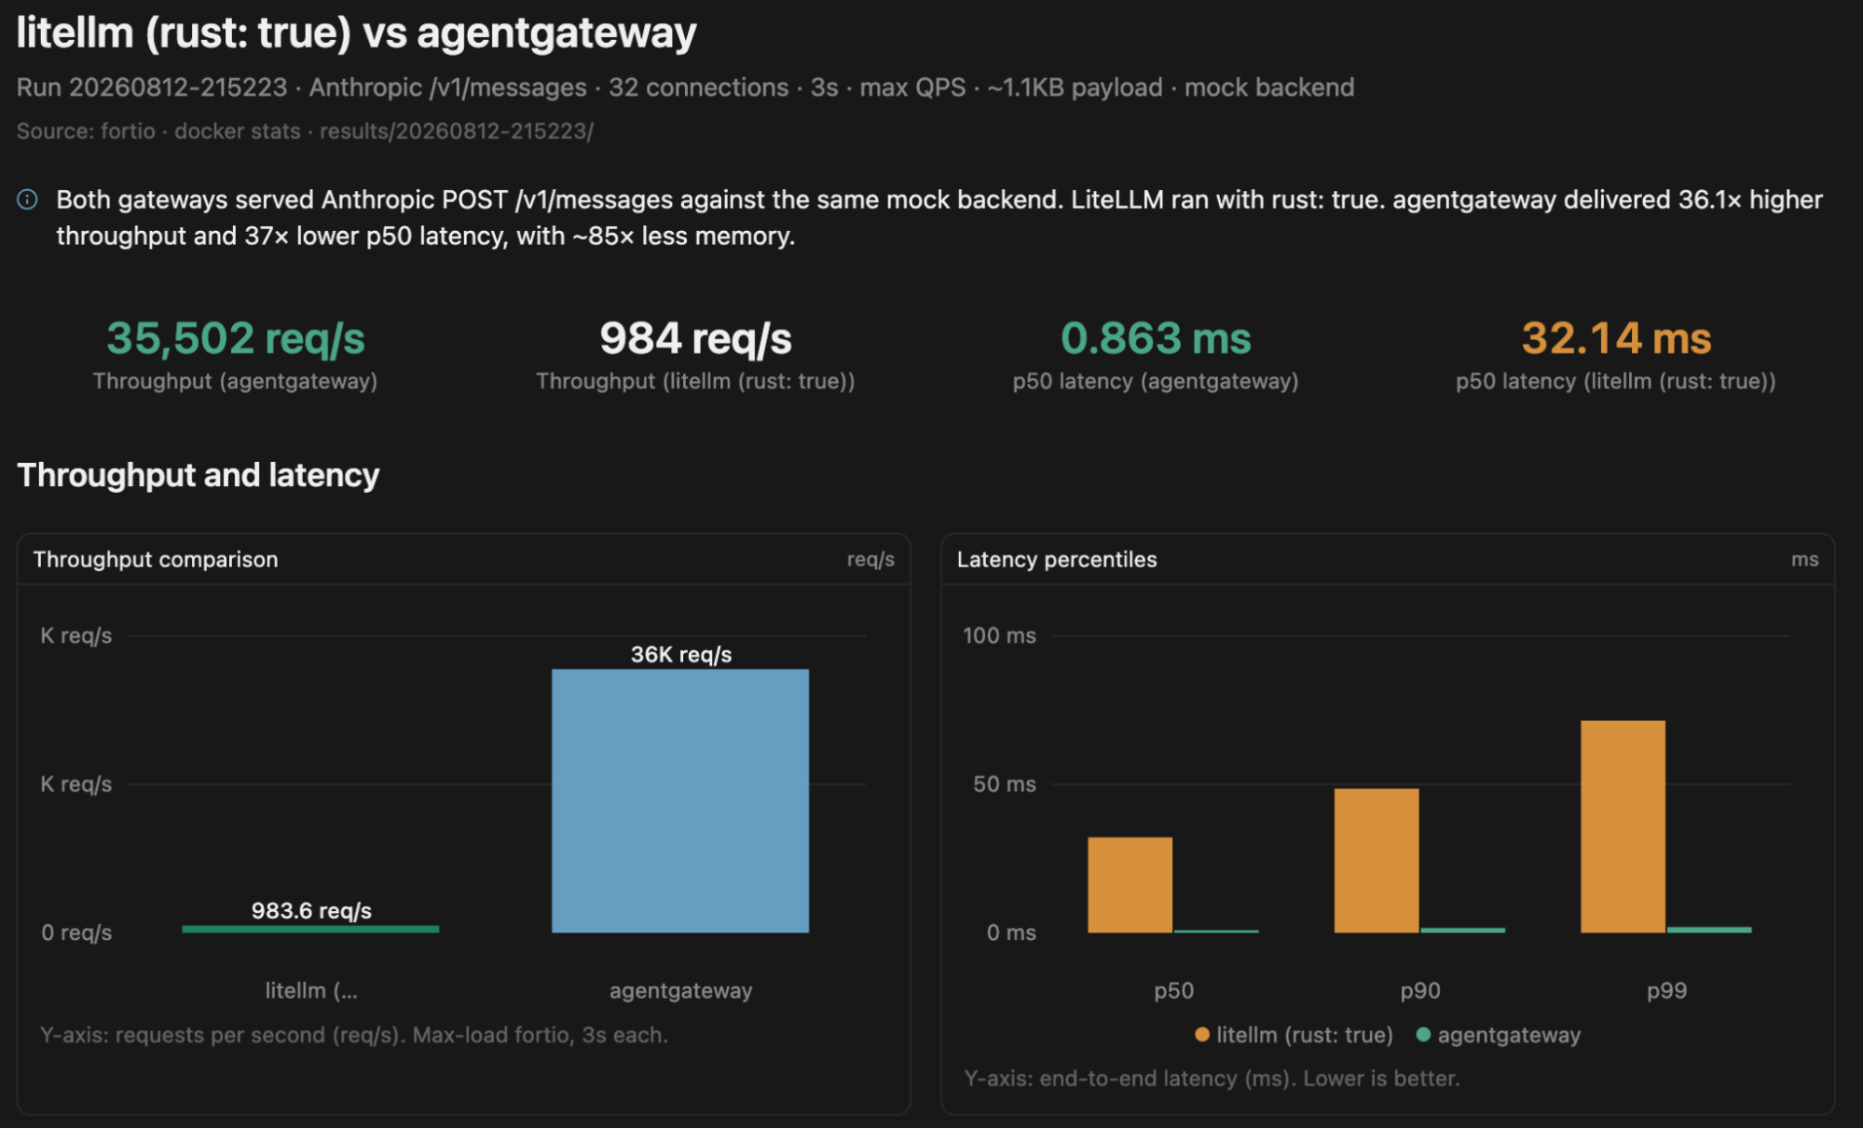Image resolution: width=1863 pixels, height=1129 pixels.
Task: Click the 'Y-axis: end-to-end latency' footnote
Action: [1212, 1079]
